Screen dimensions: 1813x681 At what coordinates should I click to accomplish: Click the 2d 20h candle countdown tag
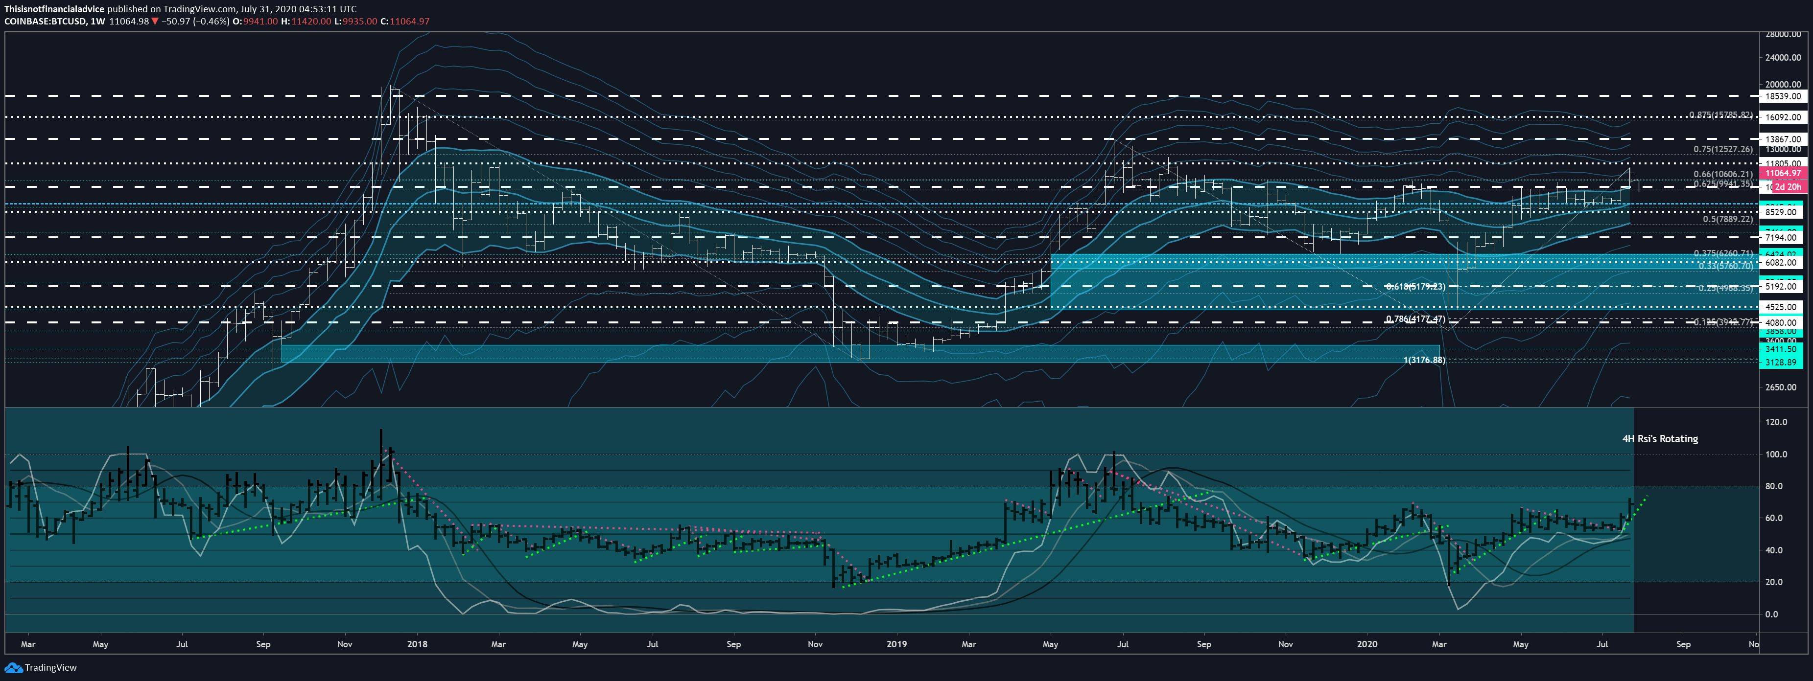[1787, 187]
